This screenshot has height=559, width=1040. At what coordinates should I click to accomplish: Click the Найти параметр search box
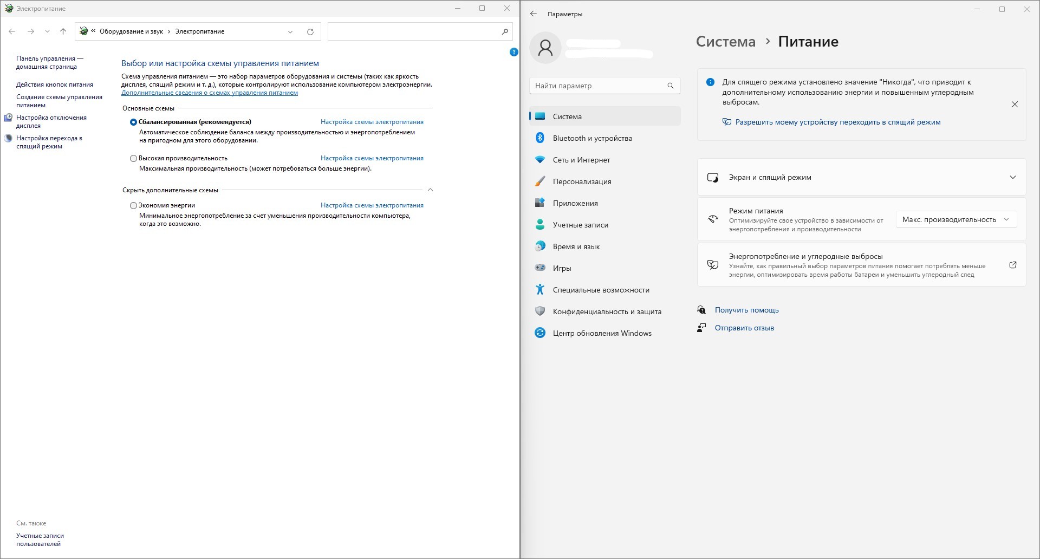(605, 86)
